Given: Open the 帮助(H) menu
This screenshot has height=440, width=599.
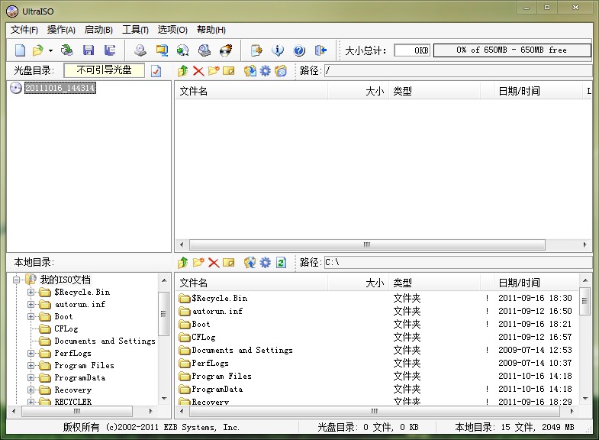Looking at the screenshot, I should coord(211,30).
